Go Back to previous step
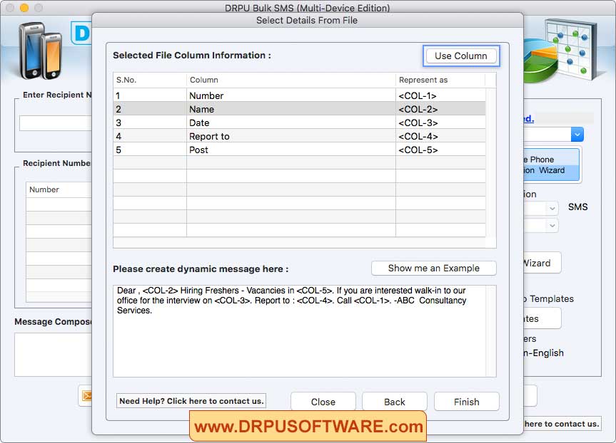 [x=395, y=402]
